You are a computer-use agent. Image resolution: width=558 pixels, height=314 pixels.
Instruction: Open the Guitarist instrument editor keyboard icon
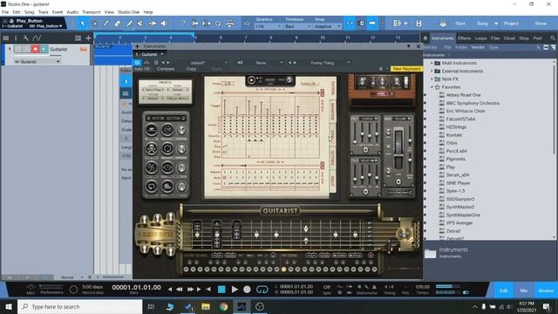pyautogui.click(x=84, y=49)
